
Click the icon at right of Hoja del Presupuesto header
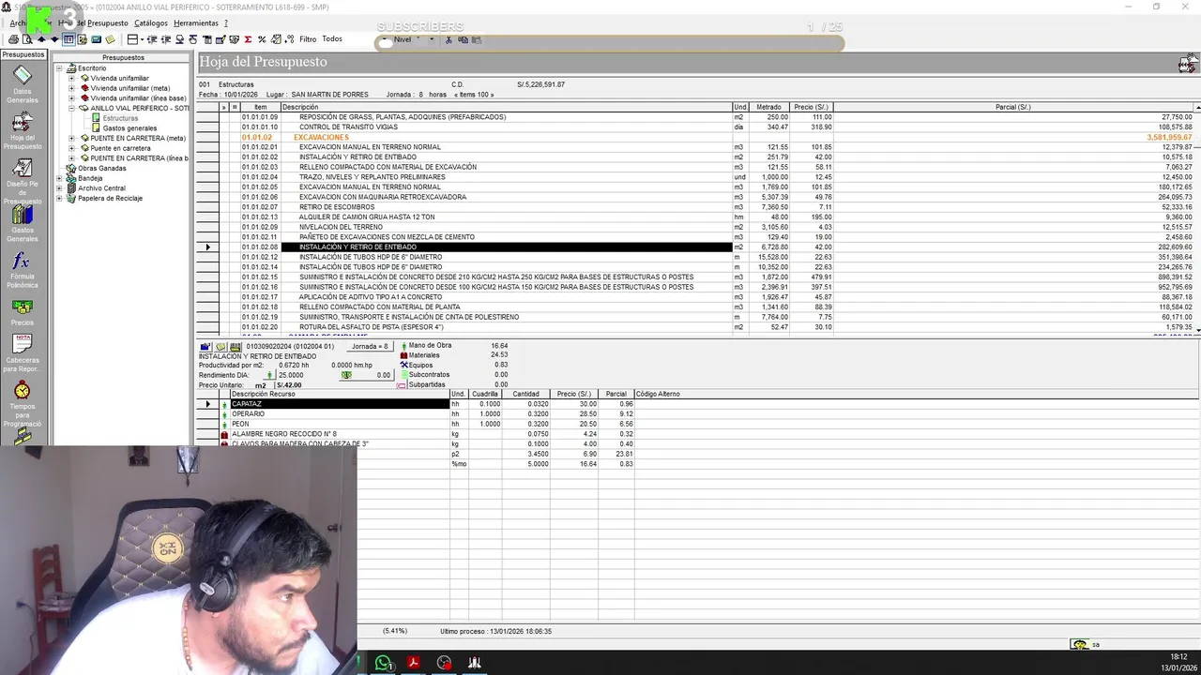point(1188,63)
